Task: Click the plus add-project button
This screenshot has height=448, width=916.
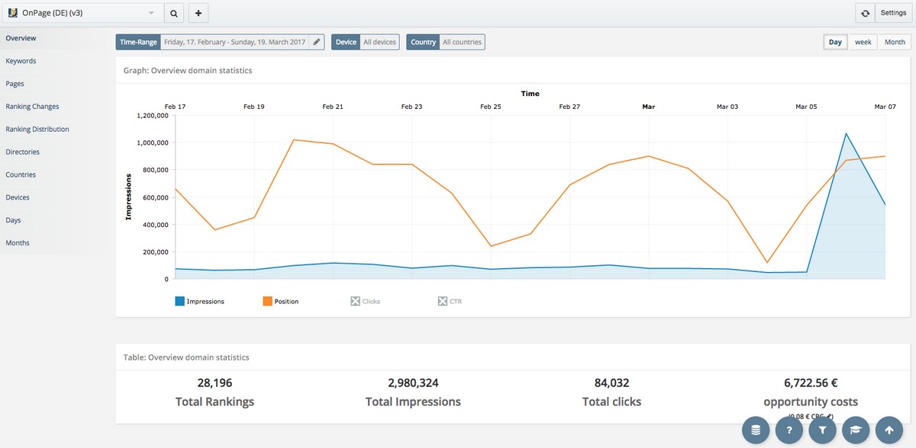Action: pos(198,13)
